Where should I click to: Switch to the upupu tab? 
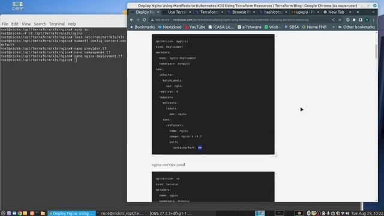tap(305, 12)
